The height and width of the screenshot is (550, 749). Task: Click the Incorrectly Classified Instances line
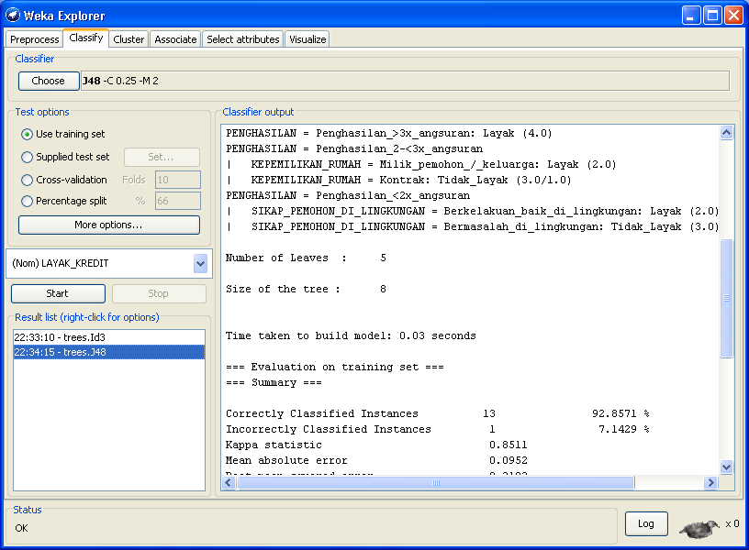tap(438, 429)
